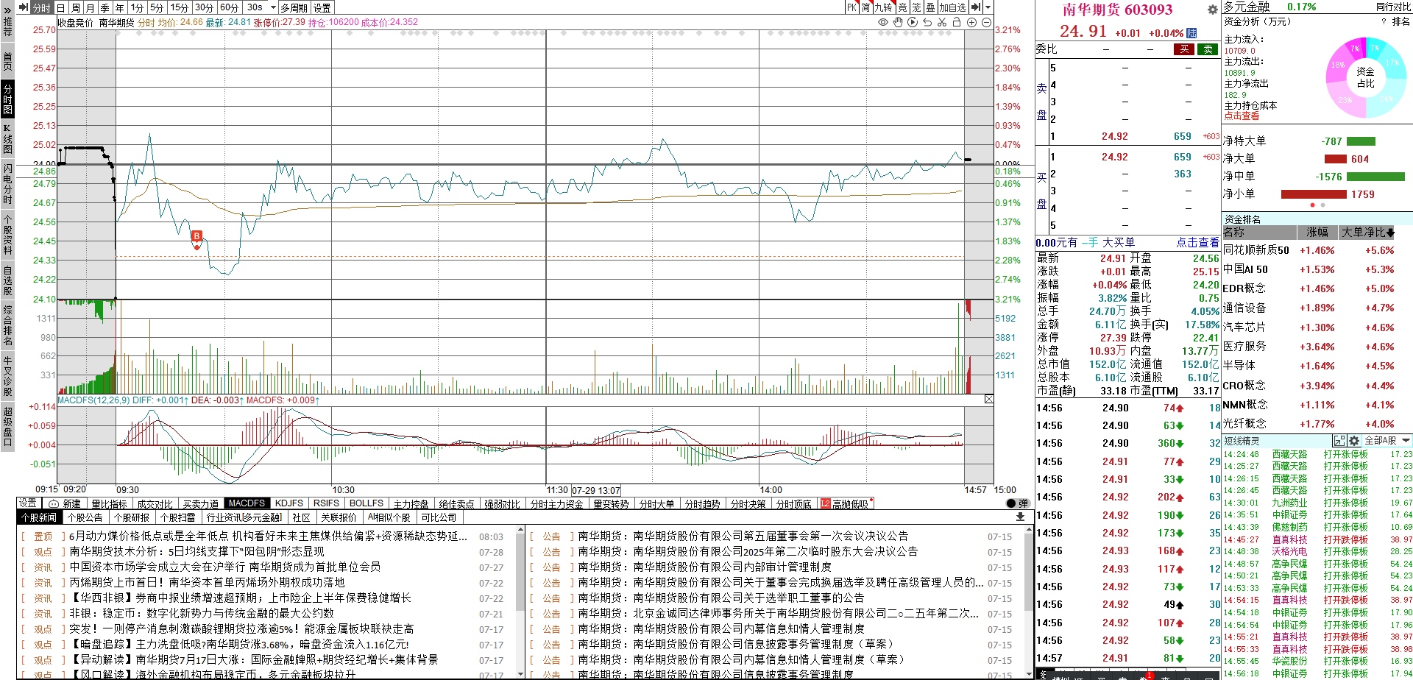This screenshot has height=680, width=1413.
Task: Open 个股资料 in the left sidebar
Action: [7, 233]
